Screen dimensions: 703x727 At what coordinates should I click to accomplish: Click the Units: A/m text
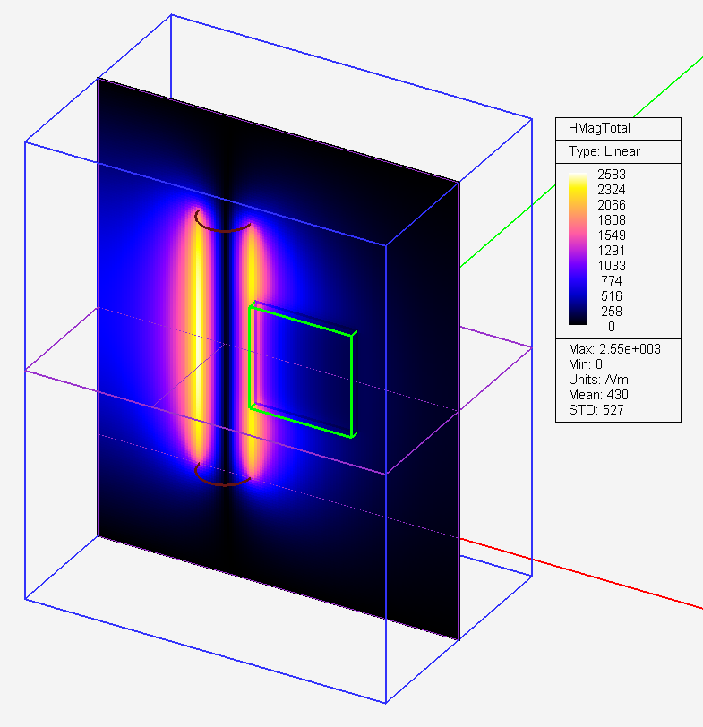click(x=596, y=380)
